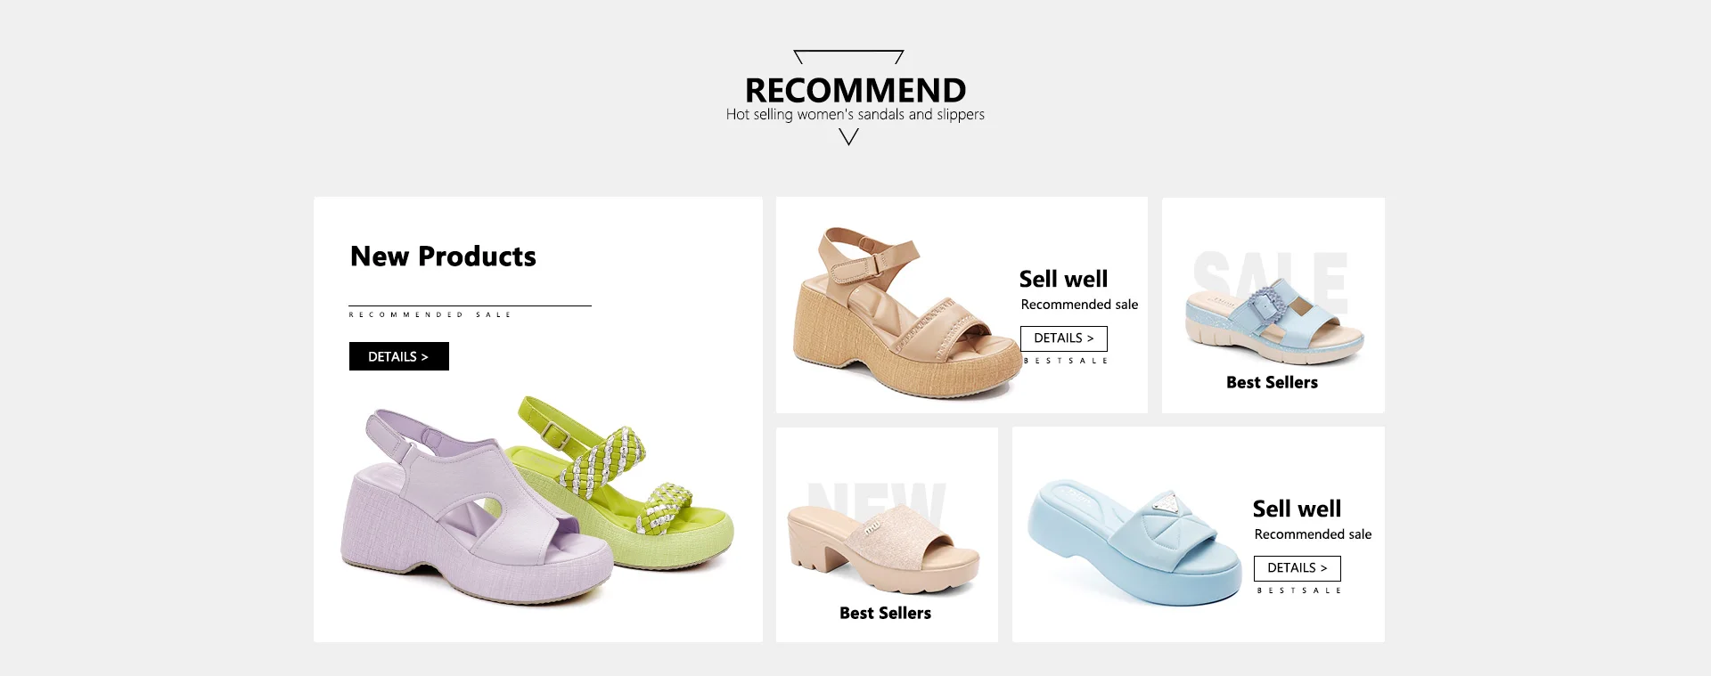1711x676 pixels.
Task: Click the RECOMMENDED SALE caption text
Action: coord(430,314)
